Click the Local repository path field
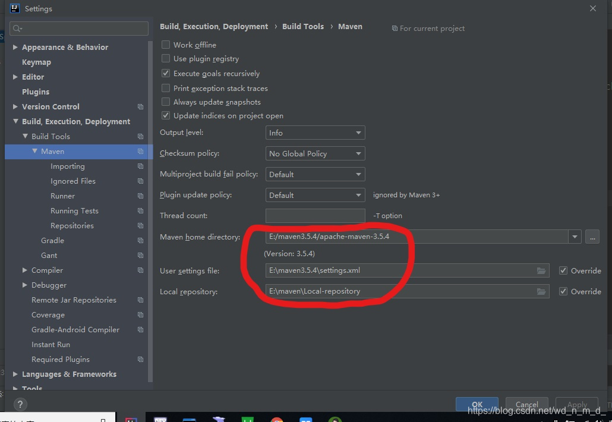 (407, 291)
